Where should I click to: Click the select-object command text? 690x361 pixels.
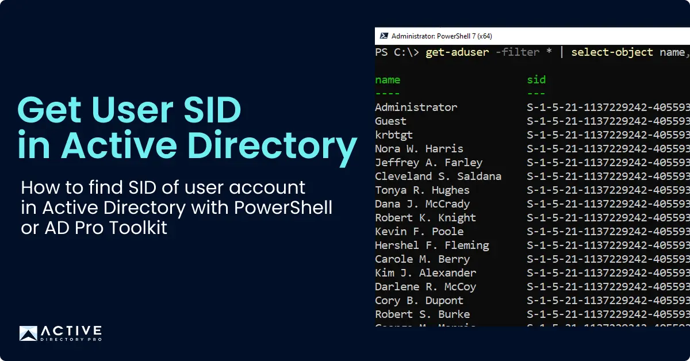[612, 52]
